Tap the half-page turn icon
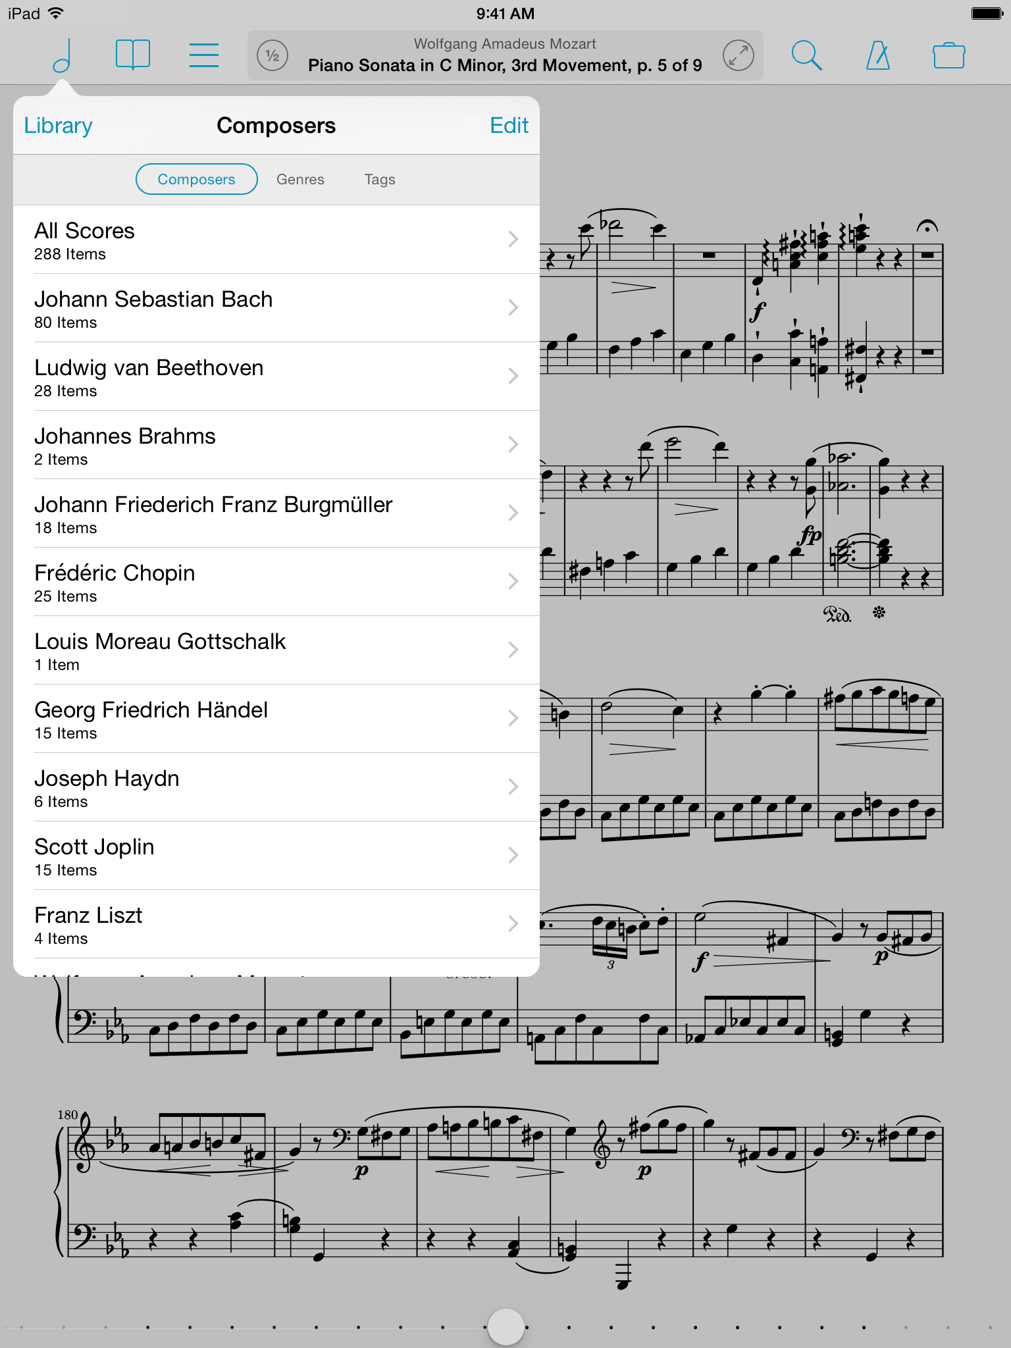The height and width of the screenshot is (1348, 1011). pos(272,55)
